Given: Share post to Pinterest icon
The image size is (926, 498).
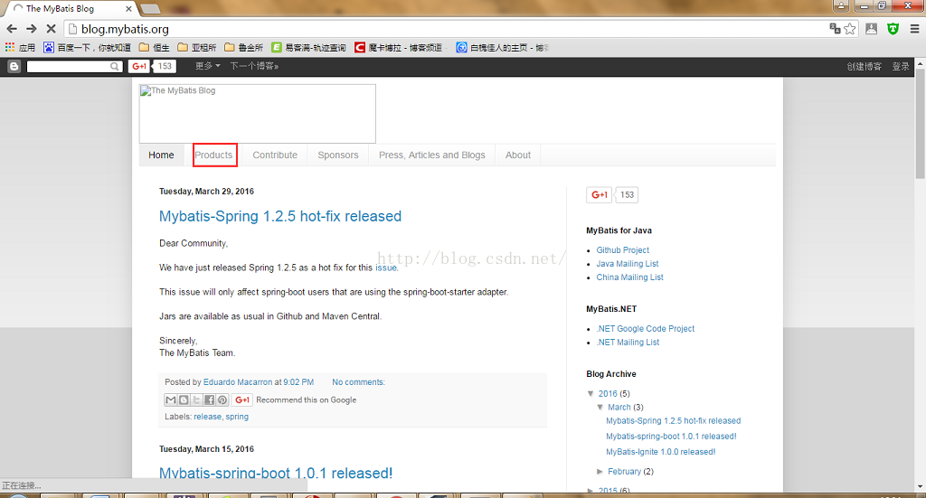Looking at the screenshot, I should pos(222,400).
